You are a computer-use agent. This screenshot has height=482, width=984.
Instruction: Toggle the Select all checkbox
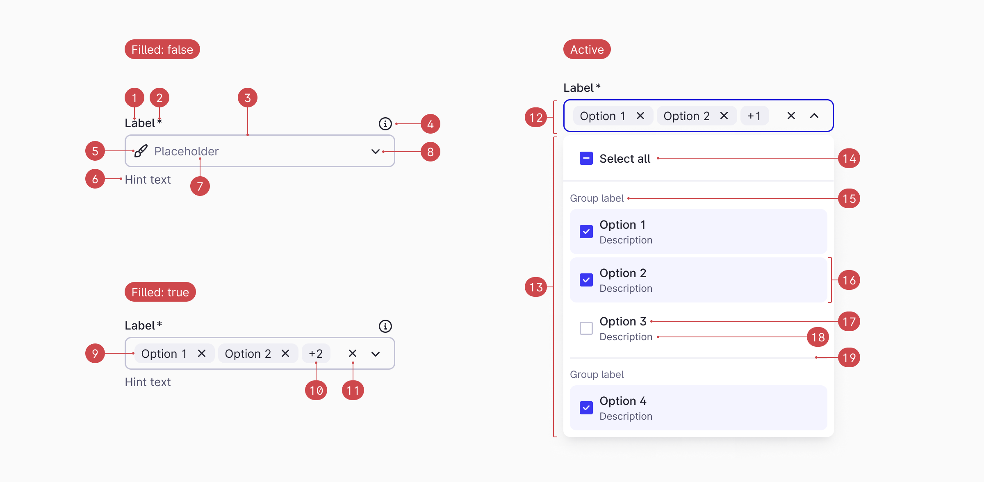pyautogui.click(x=586, y=158)
